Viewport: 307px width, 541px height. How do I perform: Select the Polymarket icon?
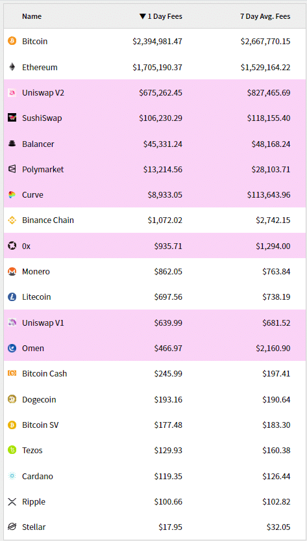point(12,170)
